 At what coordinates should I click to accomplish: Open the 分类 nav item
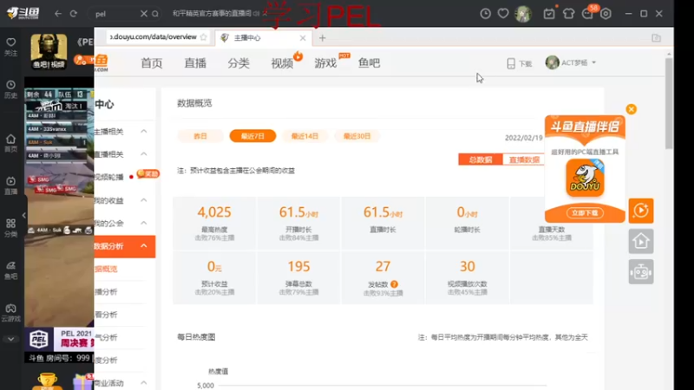[239, 63]
